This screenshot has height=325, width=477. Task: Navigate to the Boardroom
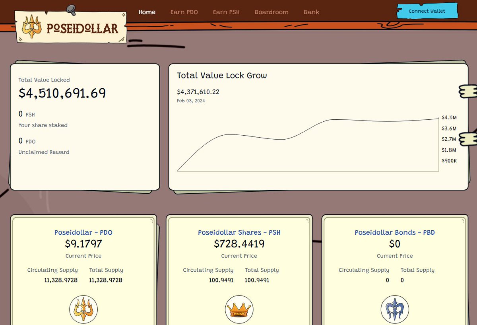pos(271,12)
